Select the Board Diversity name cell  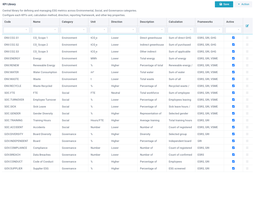[x=45, y=134]
